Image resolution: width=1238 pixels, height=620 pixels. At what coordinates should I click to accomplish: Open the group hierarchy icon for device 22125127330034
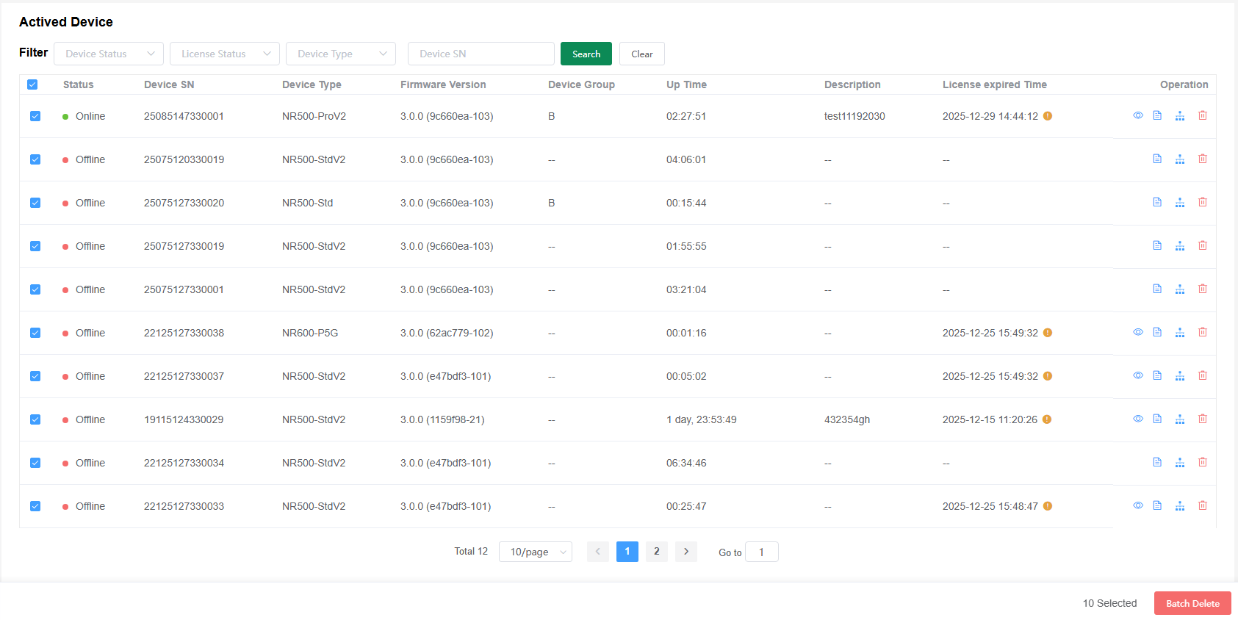coord(1180,463)
